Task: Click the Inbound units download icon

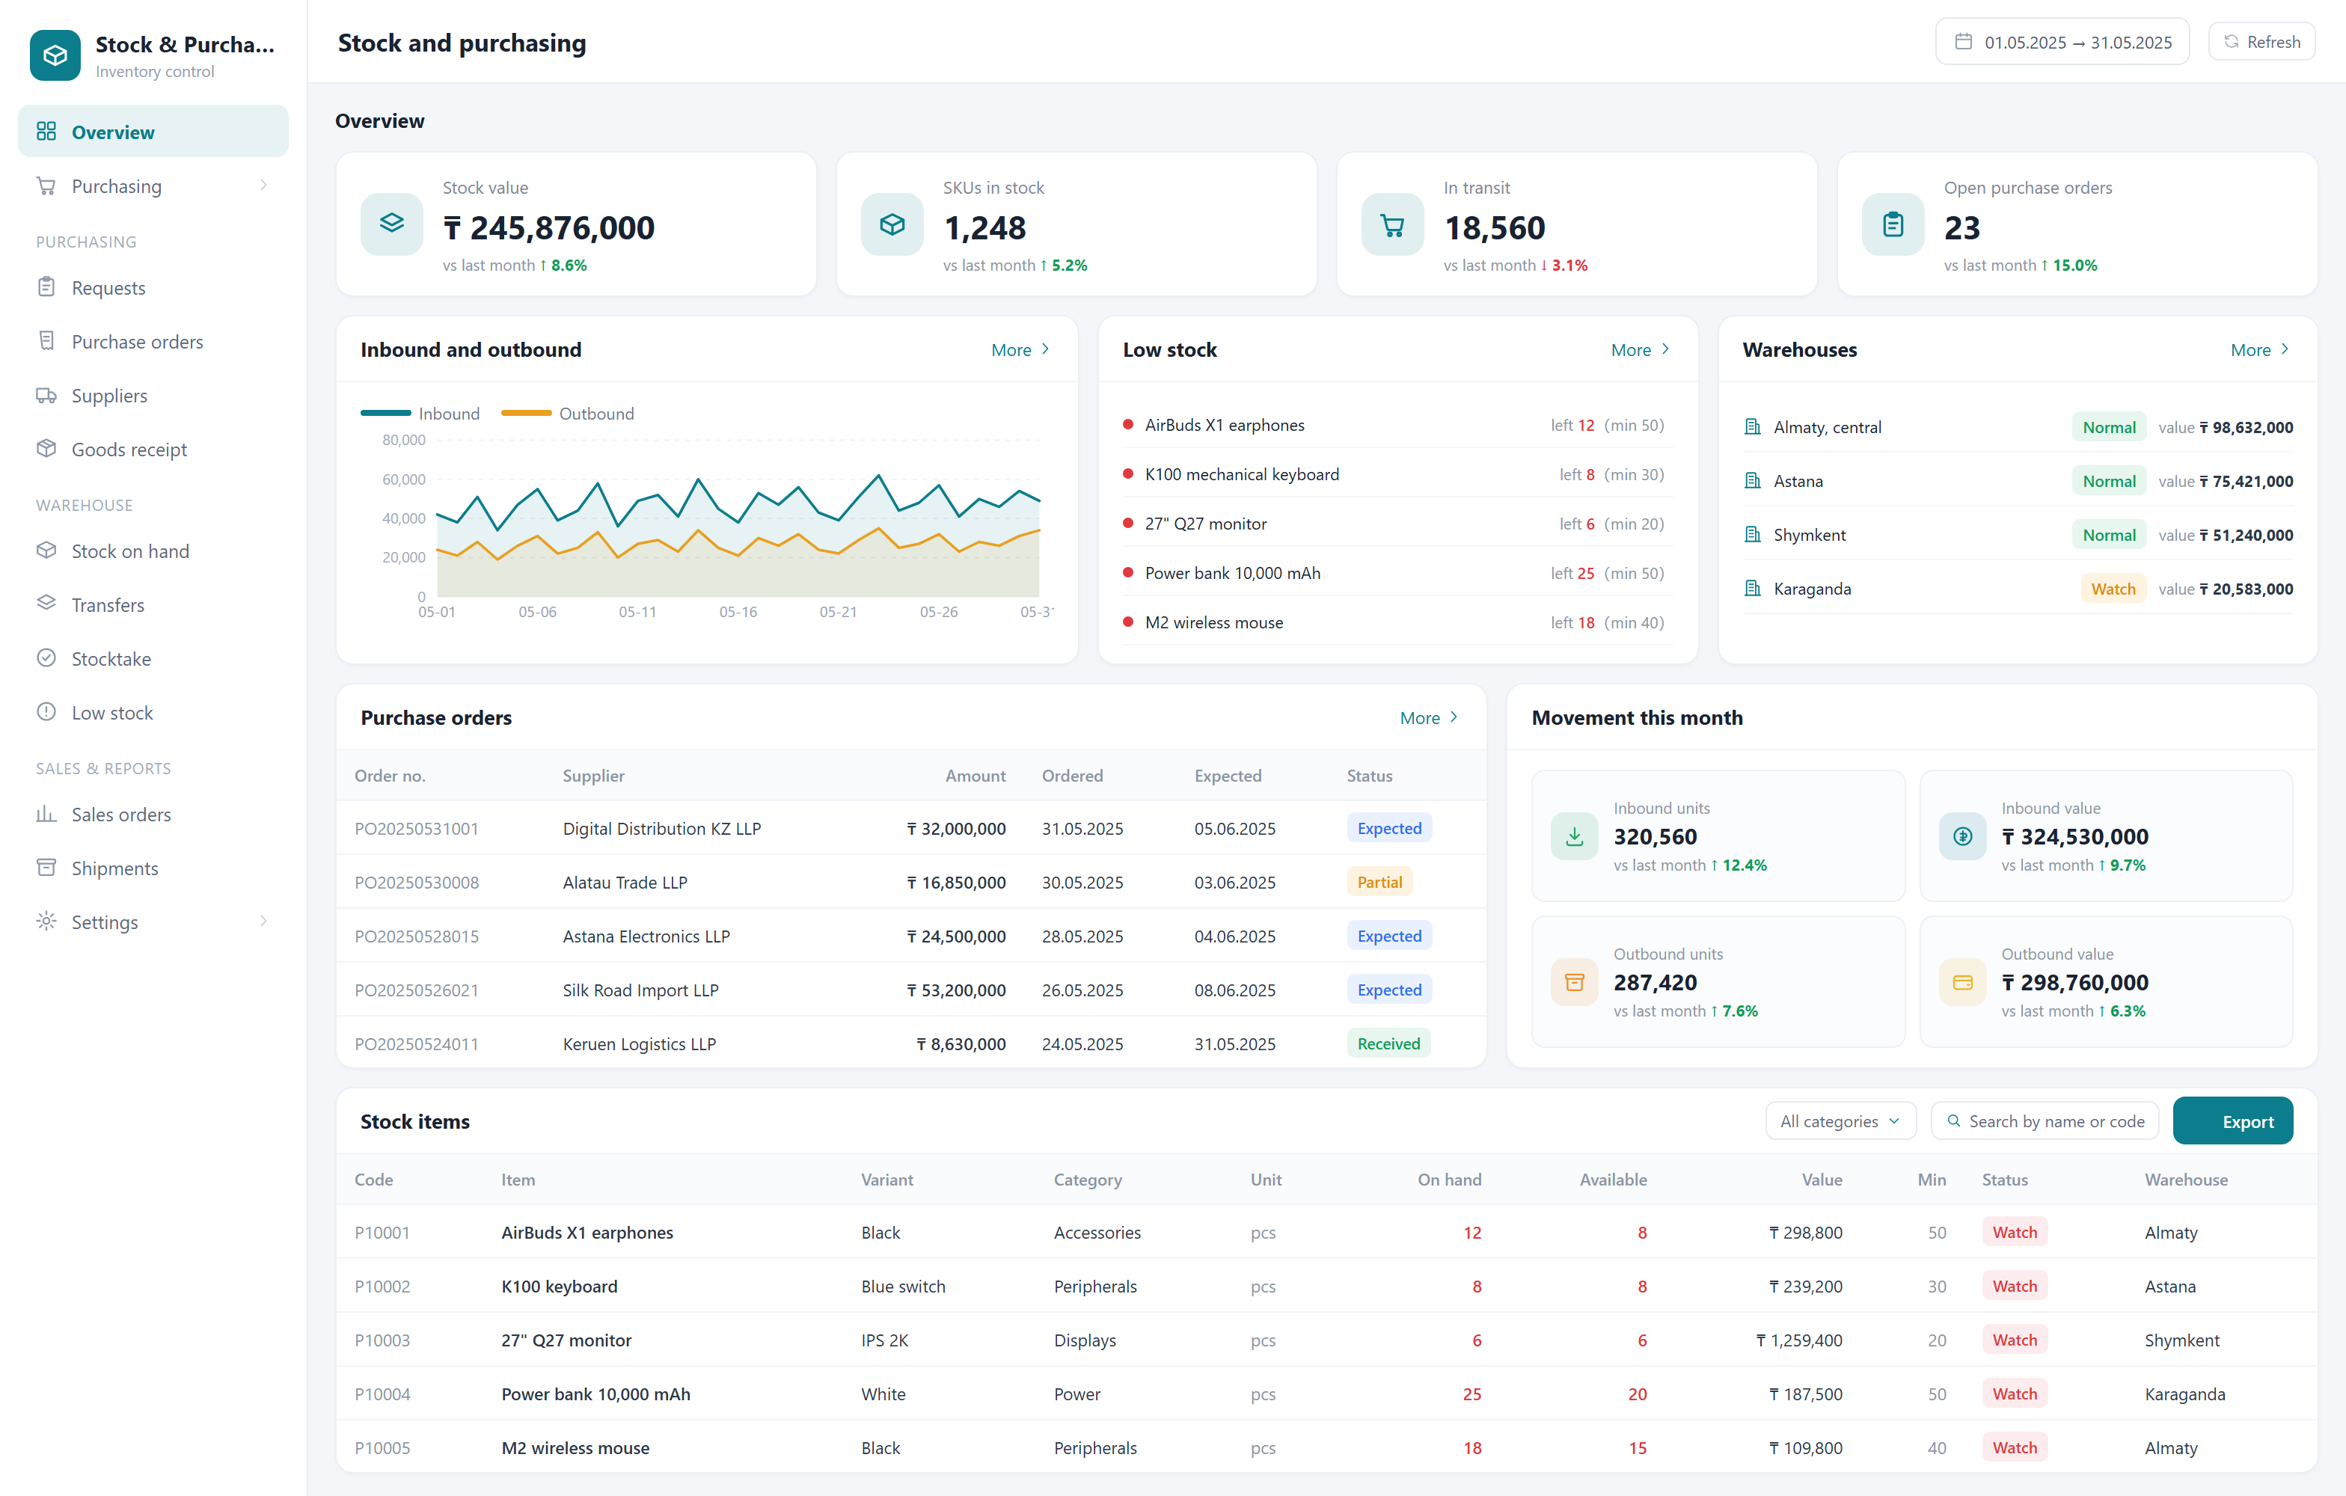Action: pos(1575,836)
